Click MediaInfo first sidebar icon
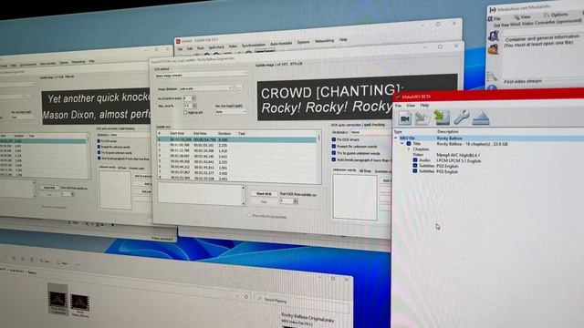Screen dimensions: 584x328 pos(494,36)
